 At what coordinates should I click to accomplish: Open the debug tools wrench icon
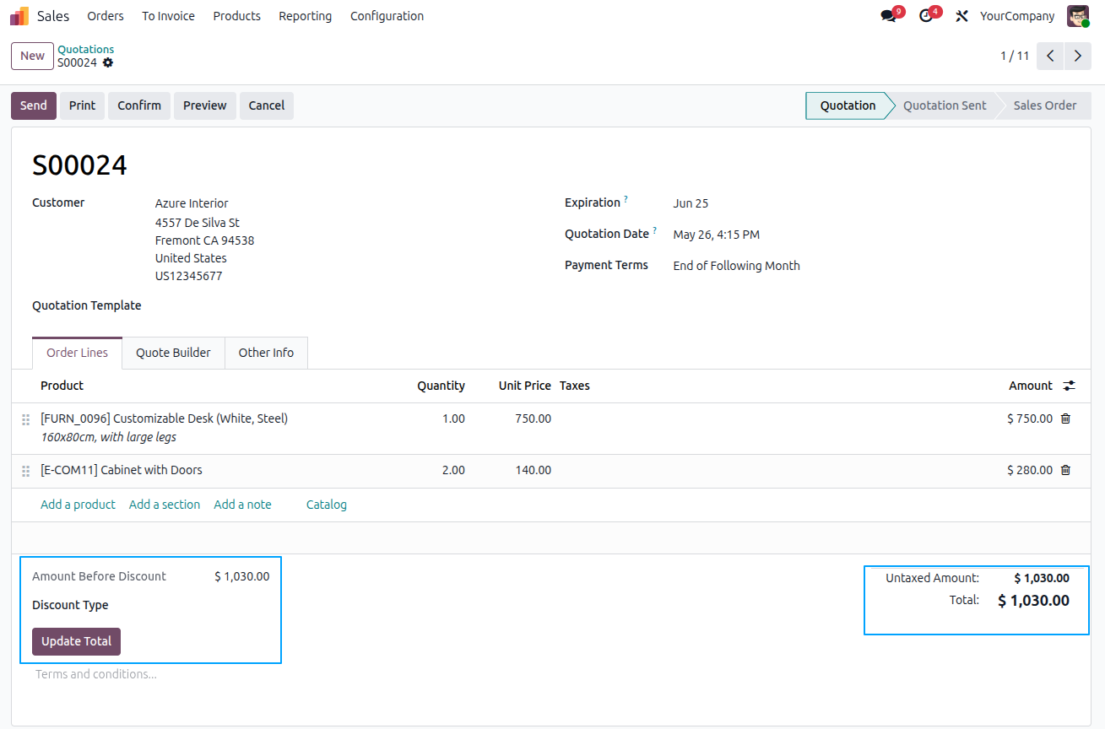[961, 16]
